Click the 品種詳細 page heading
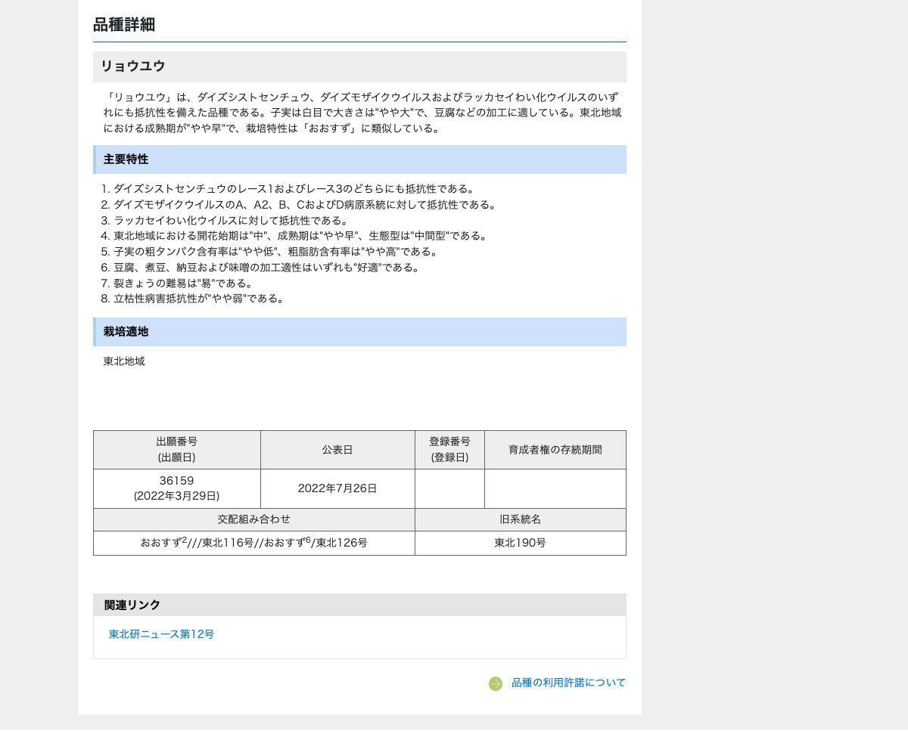 coord(124,25)
